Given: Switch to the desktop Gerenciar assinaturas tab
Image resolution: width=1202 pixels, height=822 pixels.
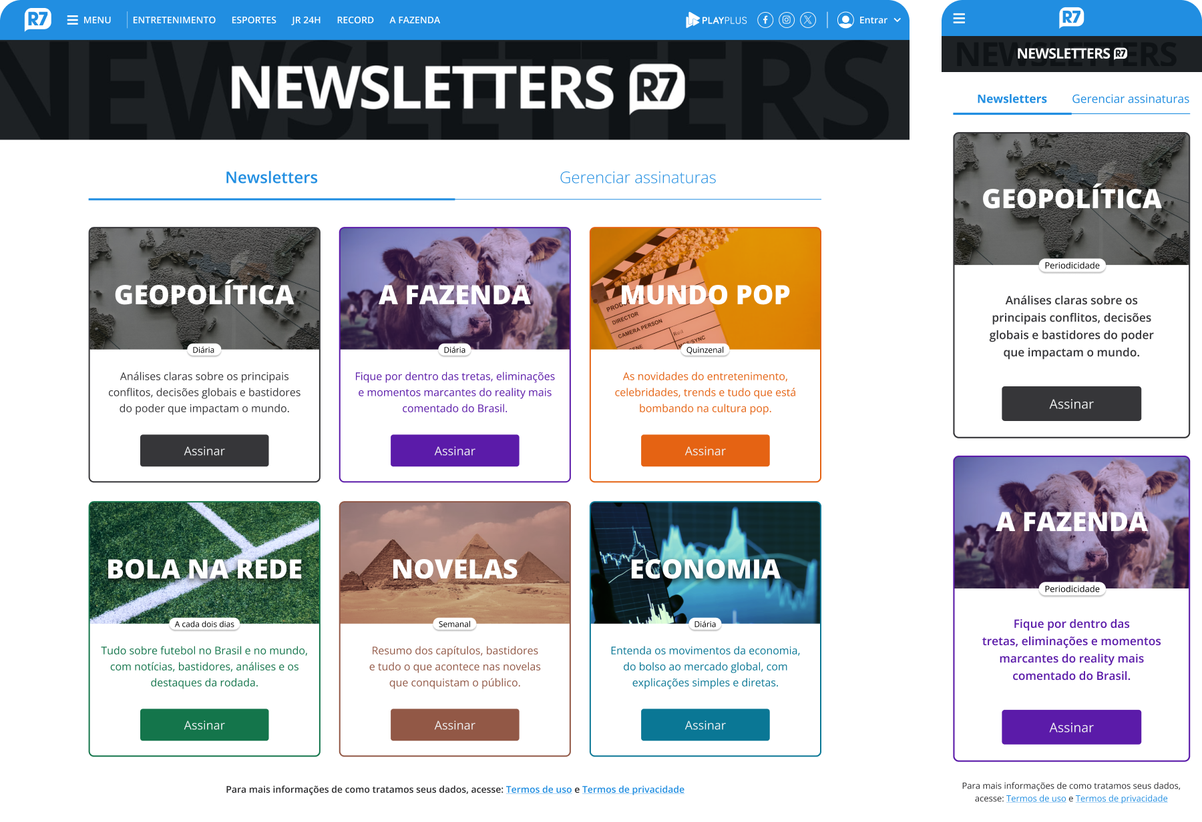Looking at the screenshot, I should point(638,177).
